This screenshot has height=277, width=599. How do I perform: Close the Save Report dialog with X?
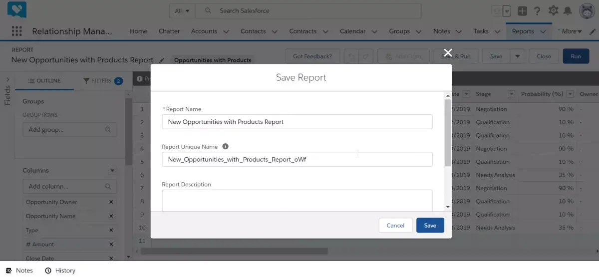tap(448, 52)
